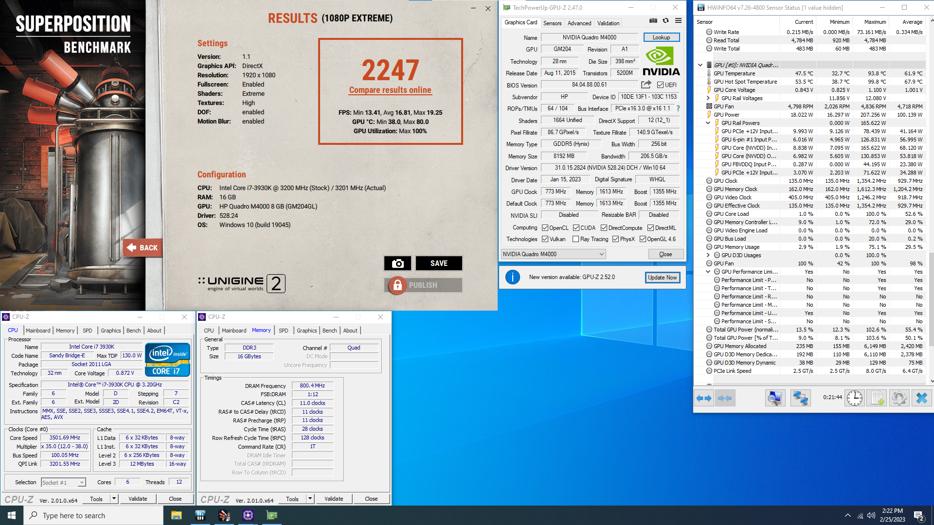Click the volume speaker tray icon
The width and height of the screenshot is (934, 525).
tap(871, 515)
